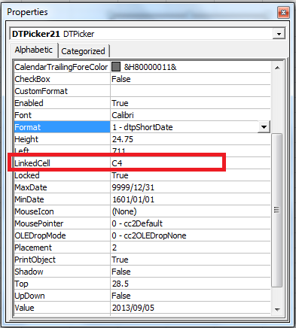The image size is (296, 328).
Task: Click the CalendarTrailingForeColor gray color swatch
Action: (x=116, y=67)
